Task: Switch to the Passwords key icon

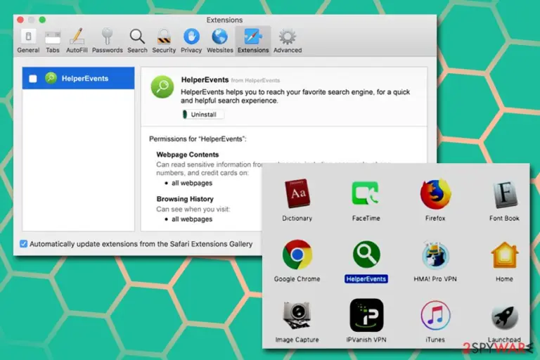Action: pyautogui.click(x=107, y=41)
